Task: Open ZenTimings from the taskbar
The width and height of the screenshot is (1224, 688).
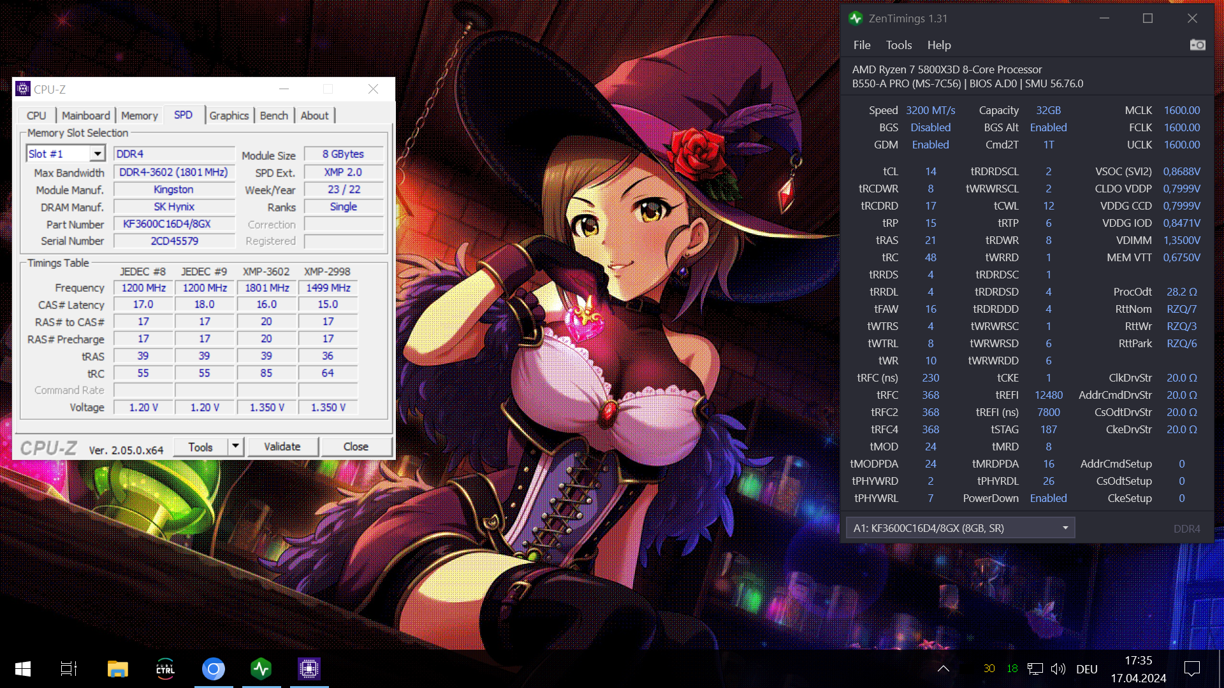Action: tap(261, 668)
